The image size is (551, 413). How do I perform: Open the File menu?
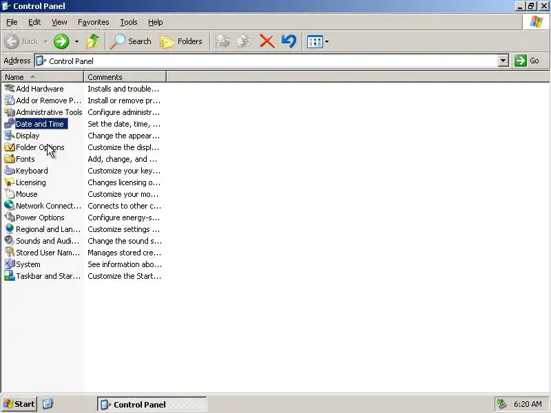12,22
